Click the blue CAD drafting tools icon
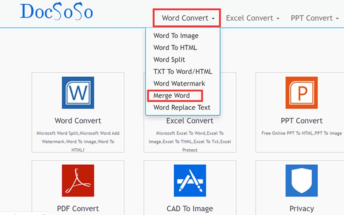This screenshot has width=344, height=215. coord(190,181)
